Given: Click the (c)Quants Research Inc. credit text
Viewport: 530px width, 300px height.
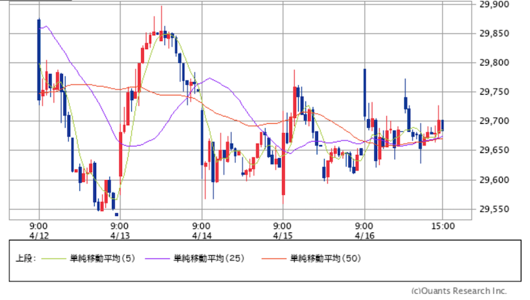Looking at the screenshot, I should (x=459, y=291).
